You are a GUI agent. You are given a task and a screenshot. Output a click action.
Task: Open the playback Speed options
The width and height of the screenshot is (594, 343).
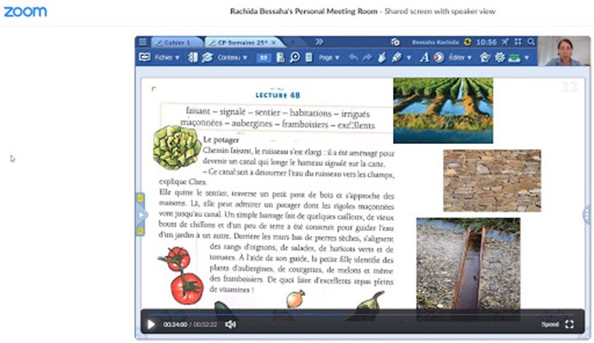[x=550, y=324]
